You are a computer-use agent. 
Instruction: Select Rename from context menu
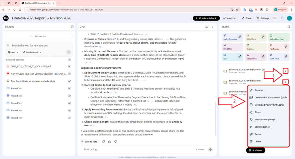259,90
